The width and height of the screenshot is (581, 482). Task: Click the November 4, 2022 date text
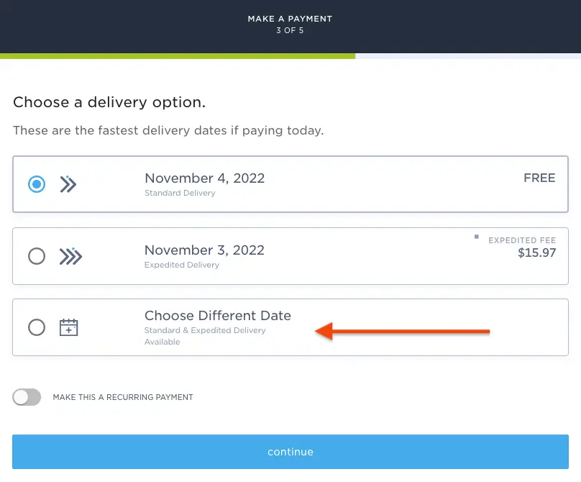(x=204, y=178)
